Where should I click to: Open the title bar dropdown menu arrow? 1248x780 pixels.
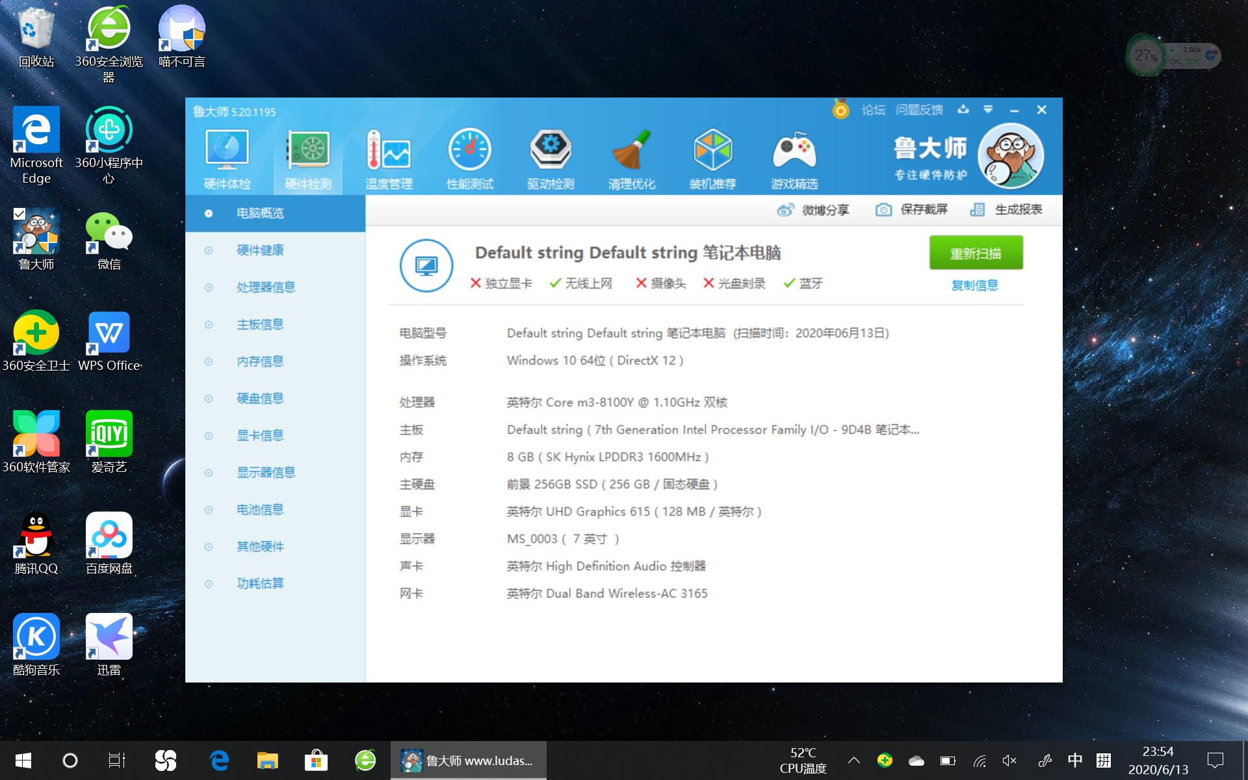pyautogui.click(x=988, y=110)
